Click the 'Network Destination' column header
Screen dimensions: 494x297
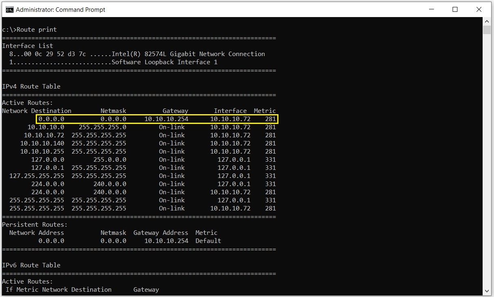point(37,111)
